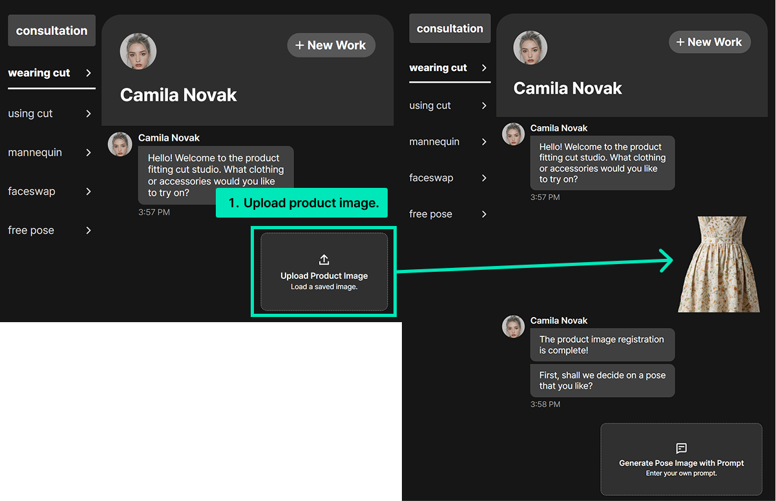Click New Work button in right panel
Image resolution: width=776 pixels, height=501 pixels.
[x=709, y=42]
